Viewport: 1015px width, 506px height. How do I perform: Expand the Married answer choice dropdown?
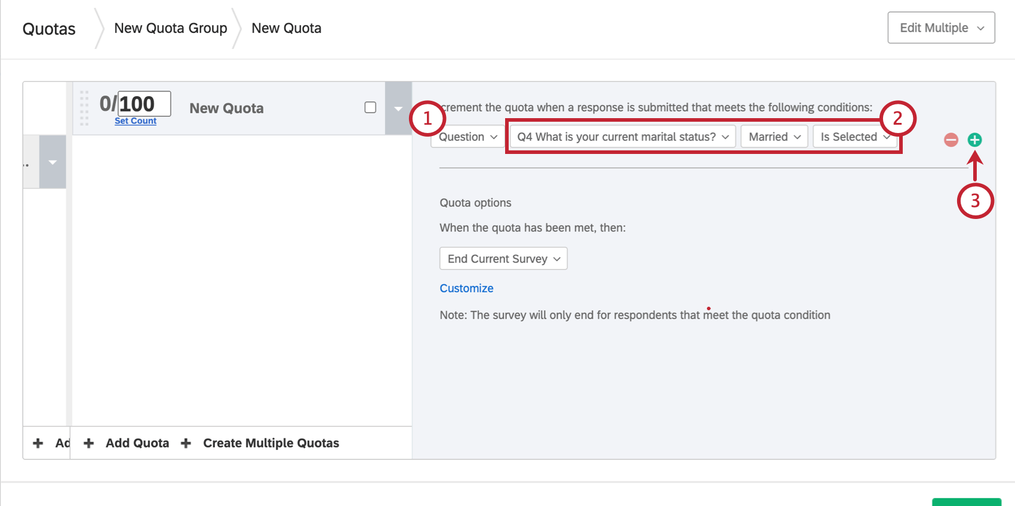(774, 137)
